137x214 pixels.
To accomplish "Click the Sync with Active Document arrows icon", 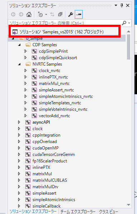I will tap(52, 14).
